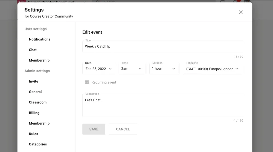The width and height of the screenshot is (273, 152).
Task: Open the Time dropdown showing 2am
Action: (132, 69)
